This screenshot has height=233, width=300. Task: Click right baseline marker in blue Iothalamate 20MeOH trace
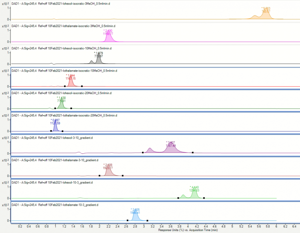62,131
